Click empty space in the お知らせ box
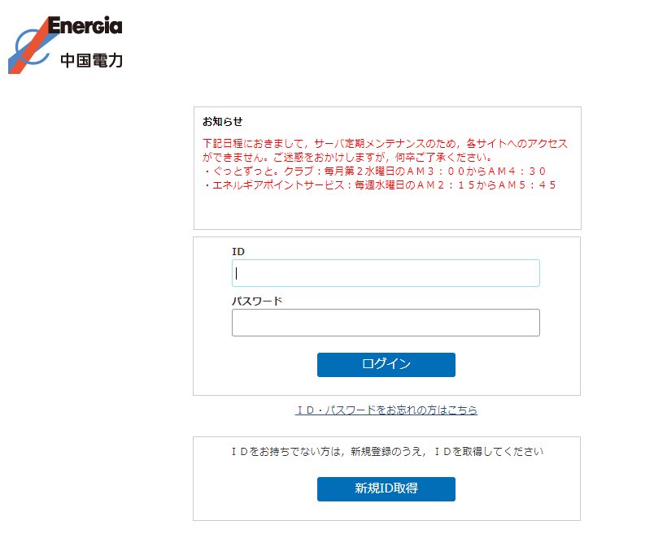This screenshot has height=551, width=667. pyautogui.click(x=386, y=211)
